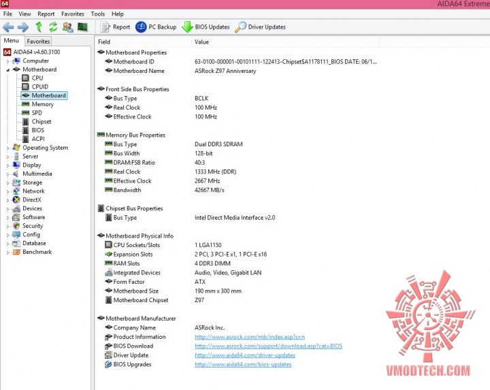
Task: Click the Database tree icon
Action: coord(16,243)
